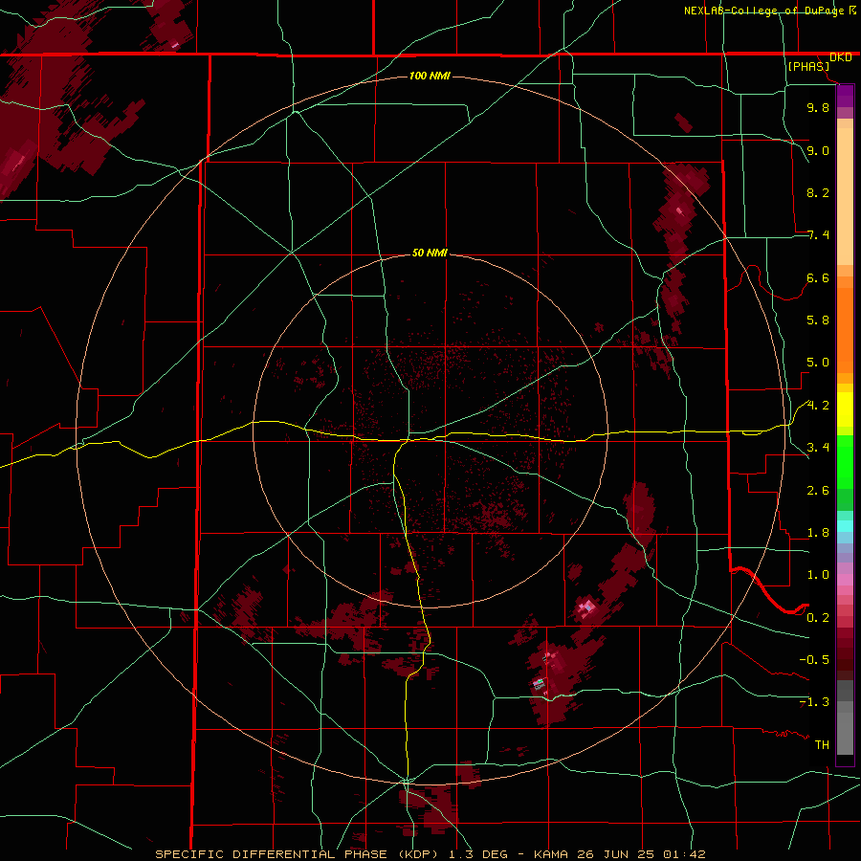Click the 5.8 legend value
Image resolution: width=861 pixels, height=861 pixels.
818,320
